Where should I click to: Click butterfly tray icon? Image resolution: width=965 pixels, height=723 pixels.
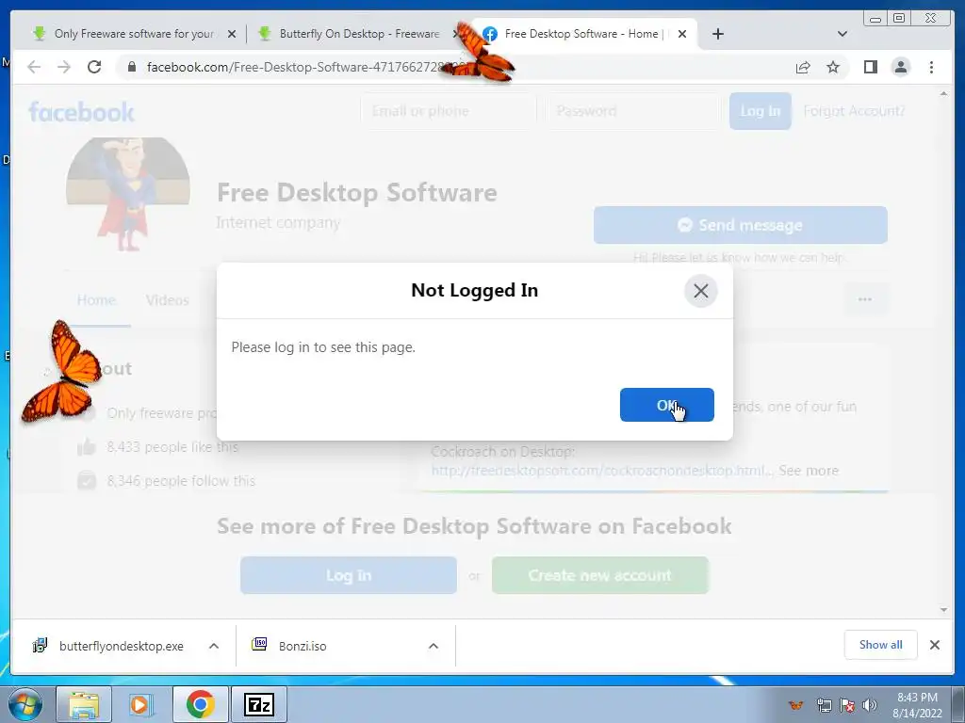[795, 705]
